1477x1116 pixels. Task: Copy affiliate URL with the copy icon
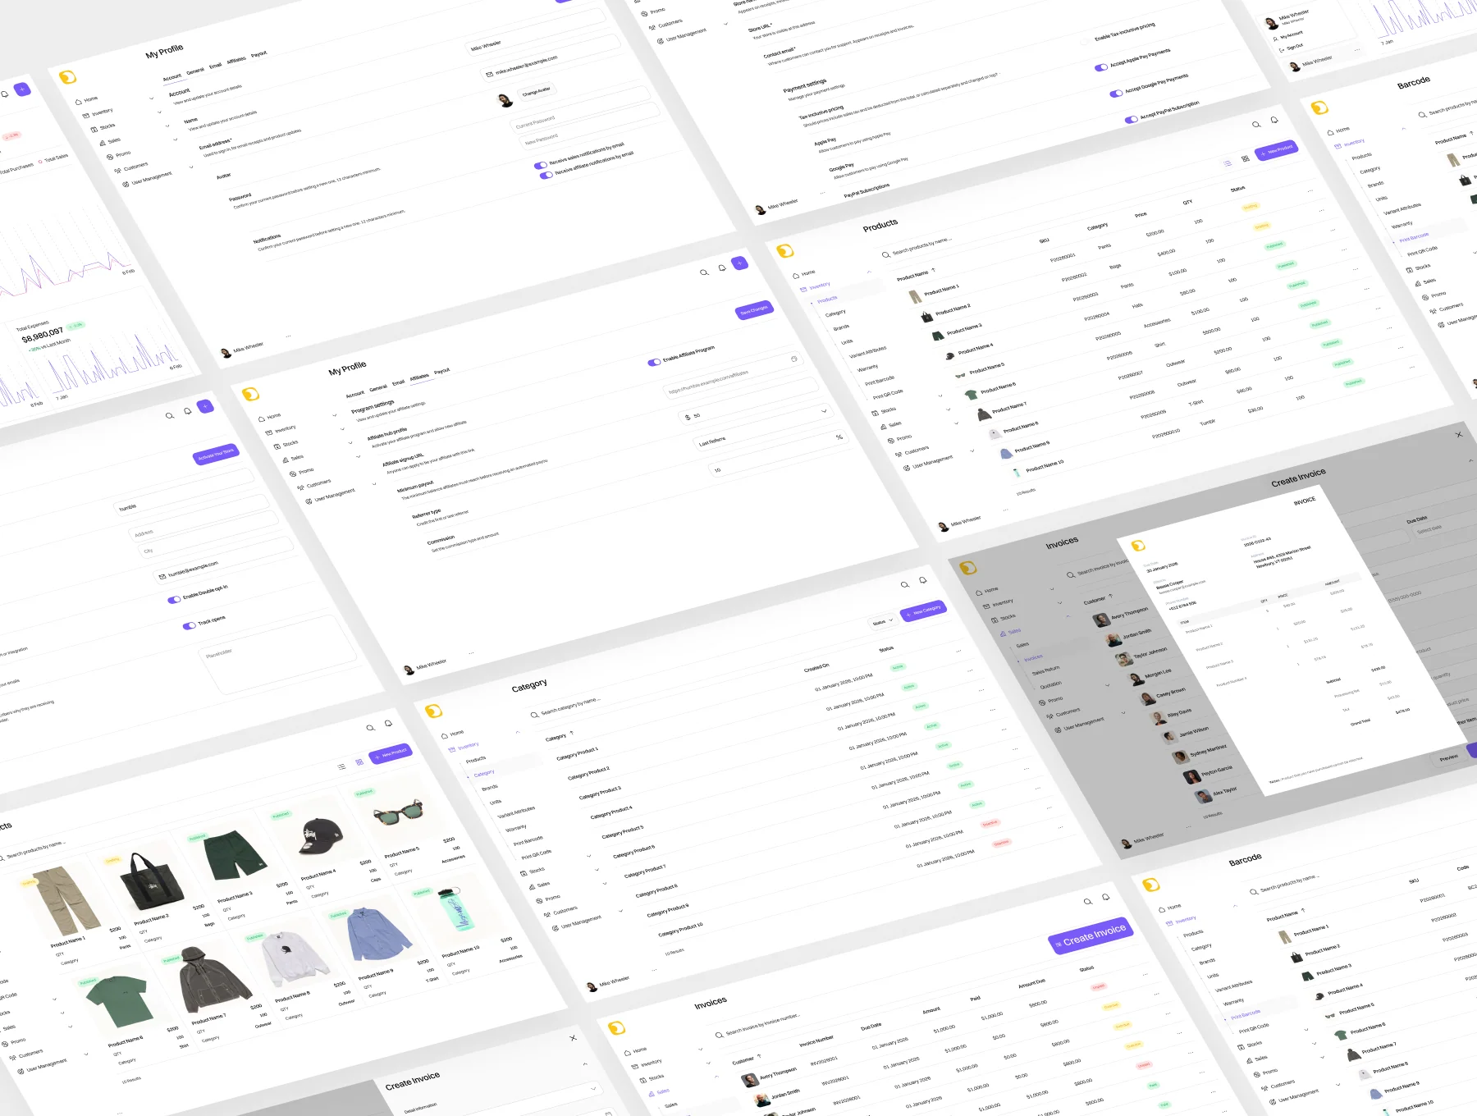pos(793,359)
